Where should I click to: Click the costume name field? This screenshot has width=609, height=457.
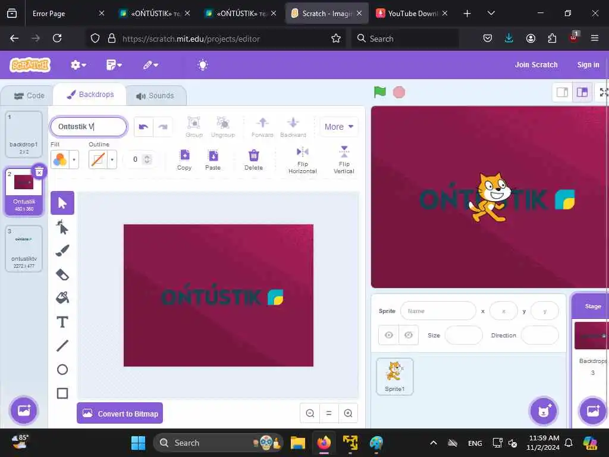(89, 127)
